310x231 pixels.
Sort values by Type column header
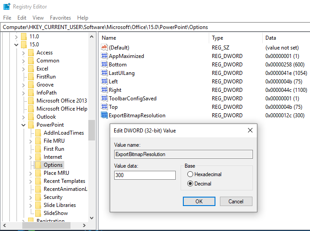(x=236, y=38)
